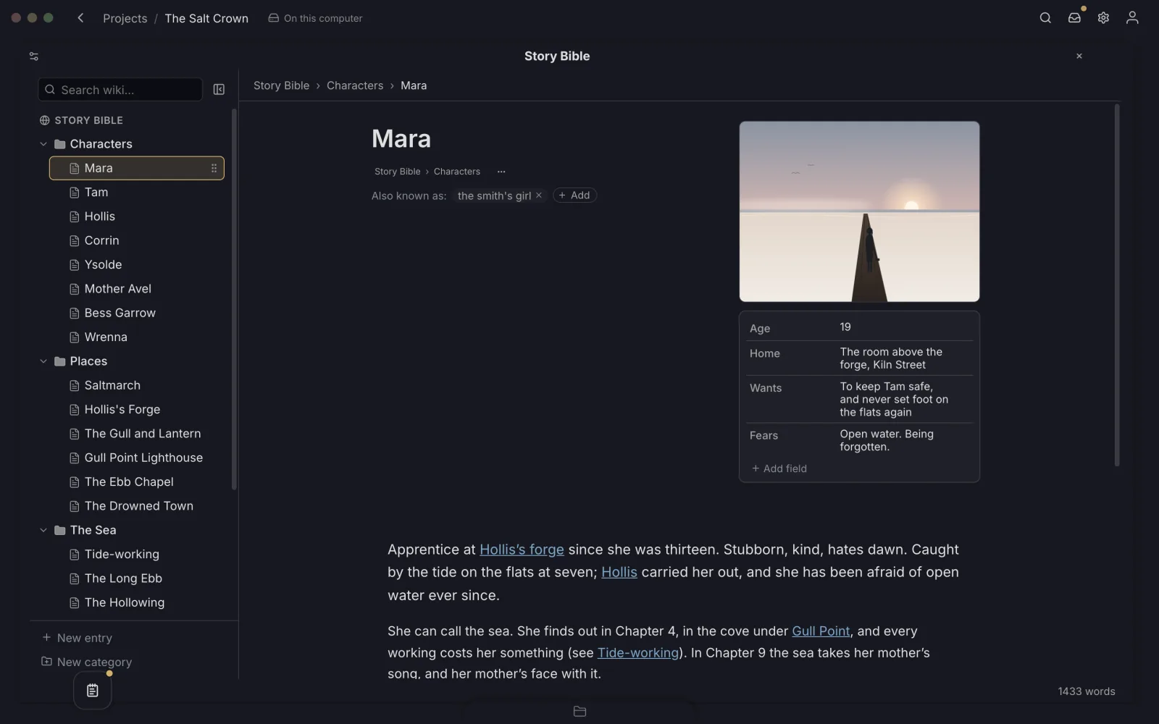Click the Fears field value

(887, 440)
